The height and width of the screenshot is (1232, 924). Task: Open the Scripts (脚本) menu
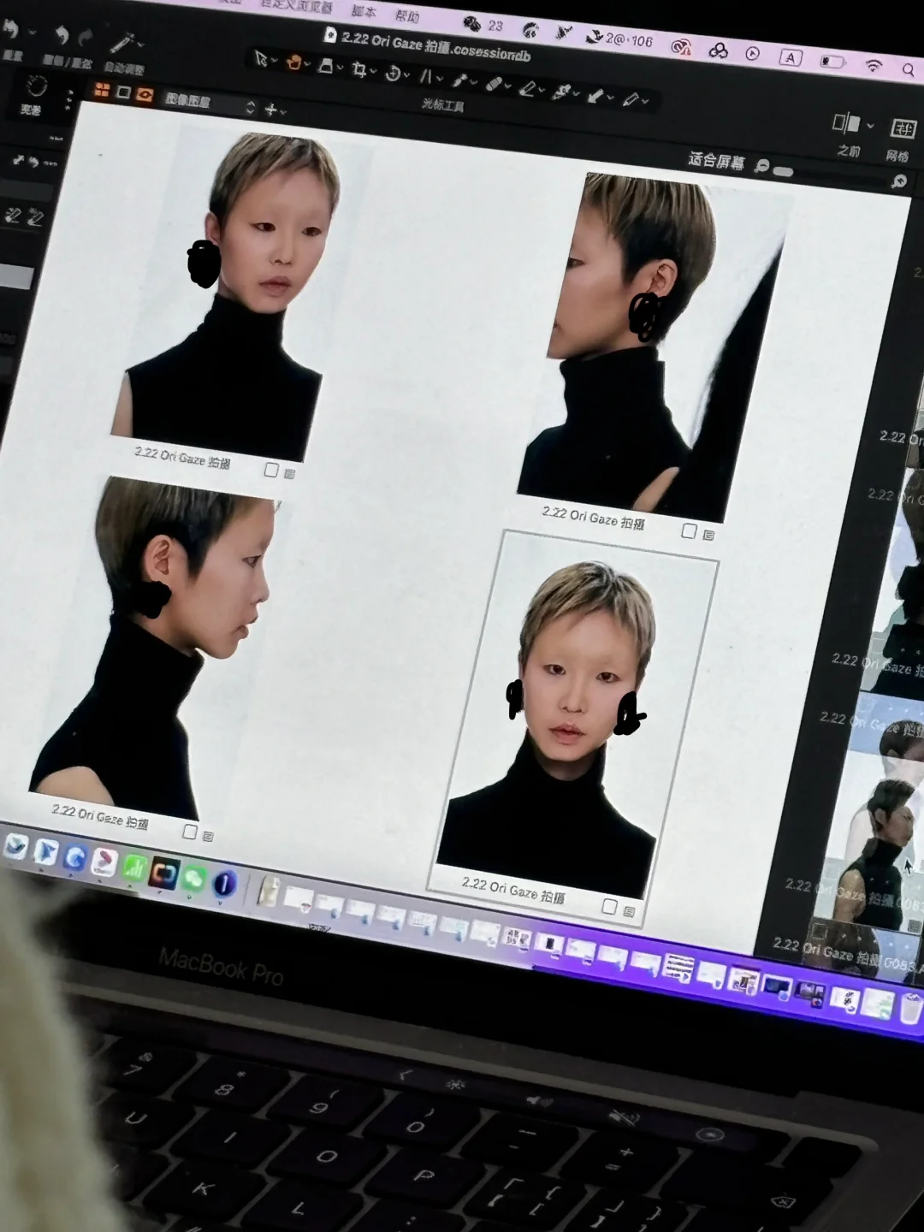point(364,11)
